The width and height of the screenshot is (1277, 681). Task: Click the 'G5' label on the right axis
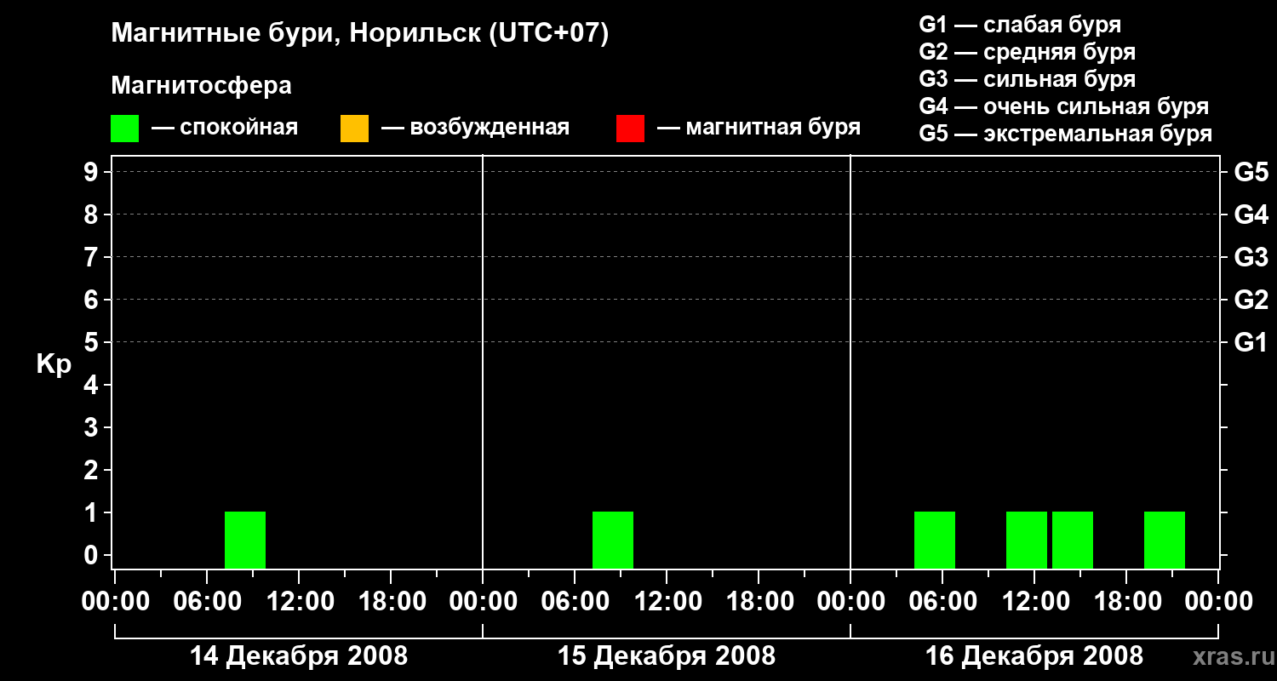(1251, 172)
